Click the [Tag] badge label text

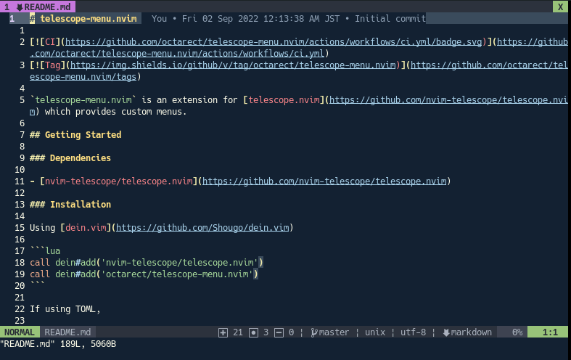pyautogui.click(x=53, y=65)
